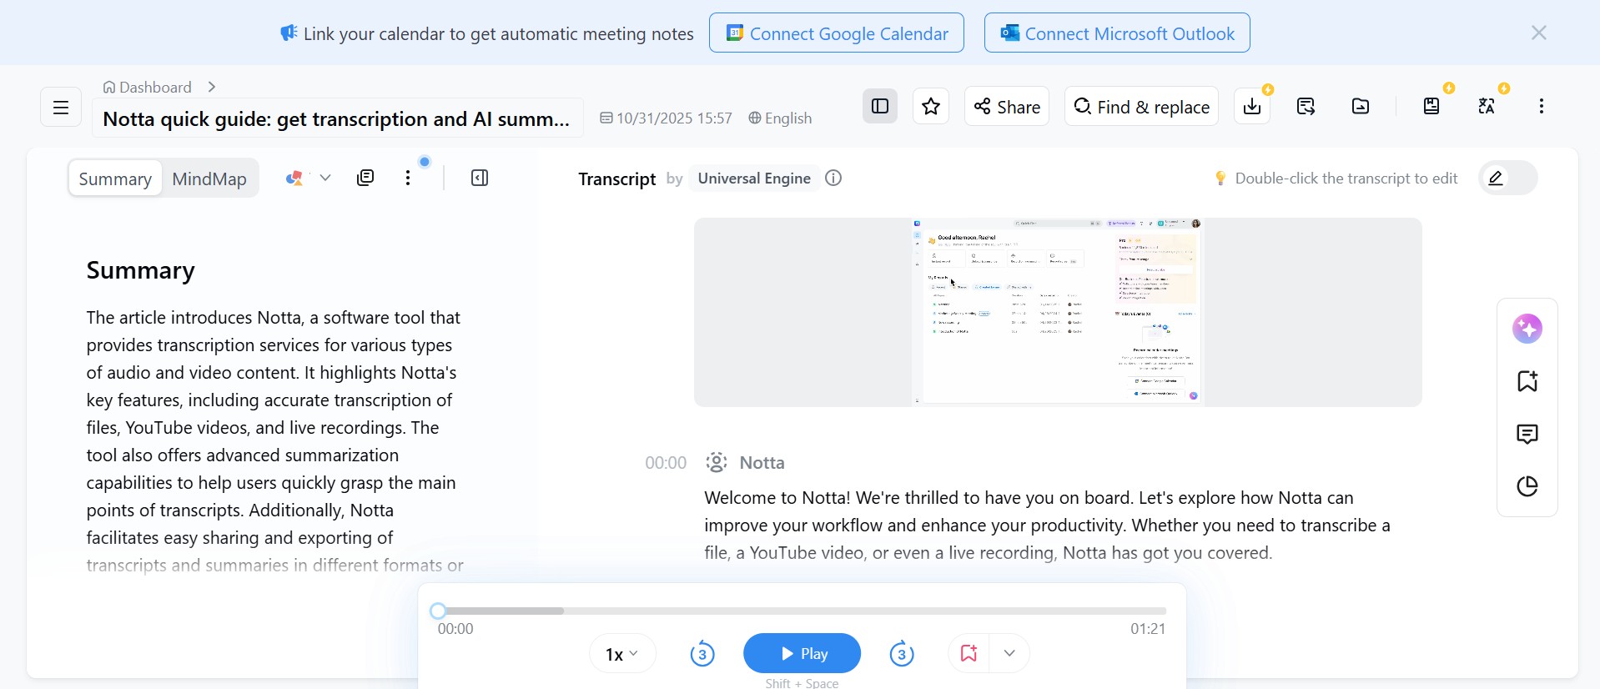
Task: Click the recording date 10/31/2025 15:57
Action: (x=666, y=118)
